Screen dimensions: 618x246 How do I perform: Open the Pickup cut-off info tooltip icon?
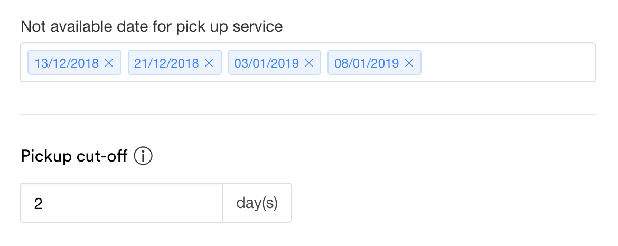143,156
